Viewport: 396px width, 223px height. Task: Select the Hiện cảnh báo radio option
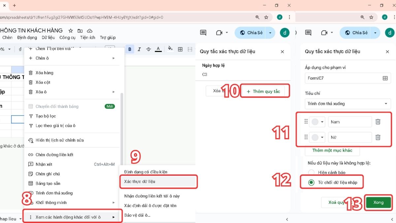[x=311, y=172]
